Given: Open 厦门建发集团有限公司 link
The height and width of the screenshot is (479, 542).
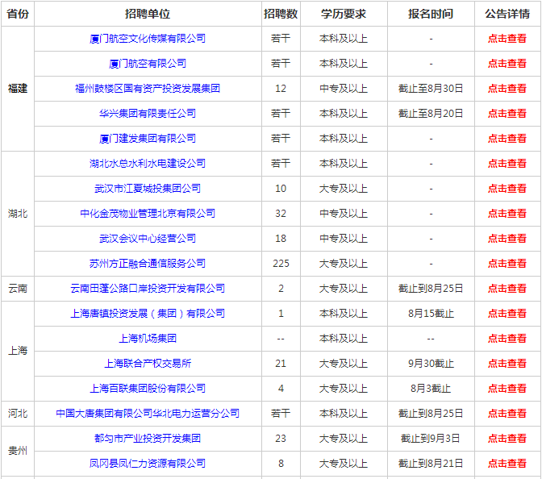Looking at the screenshot, I should [148, 139].
